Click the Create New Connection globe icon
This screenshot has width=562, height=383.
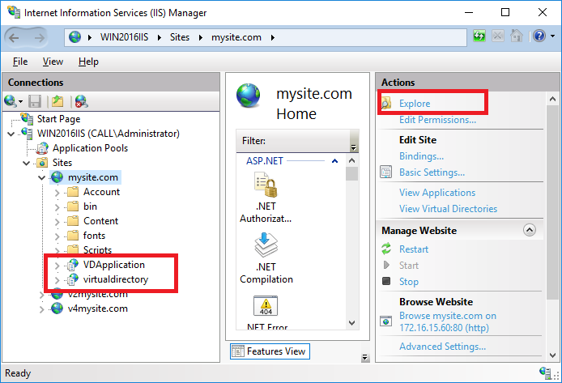(10, 101)
